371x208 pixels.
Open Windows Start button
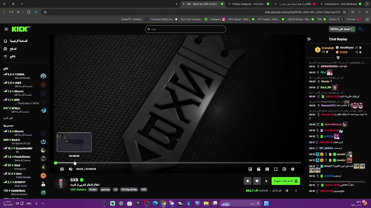tap(266, 204)
